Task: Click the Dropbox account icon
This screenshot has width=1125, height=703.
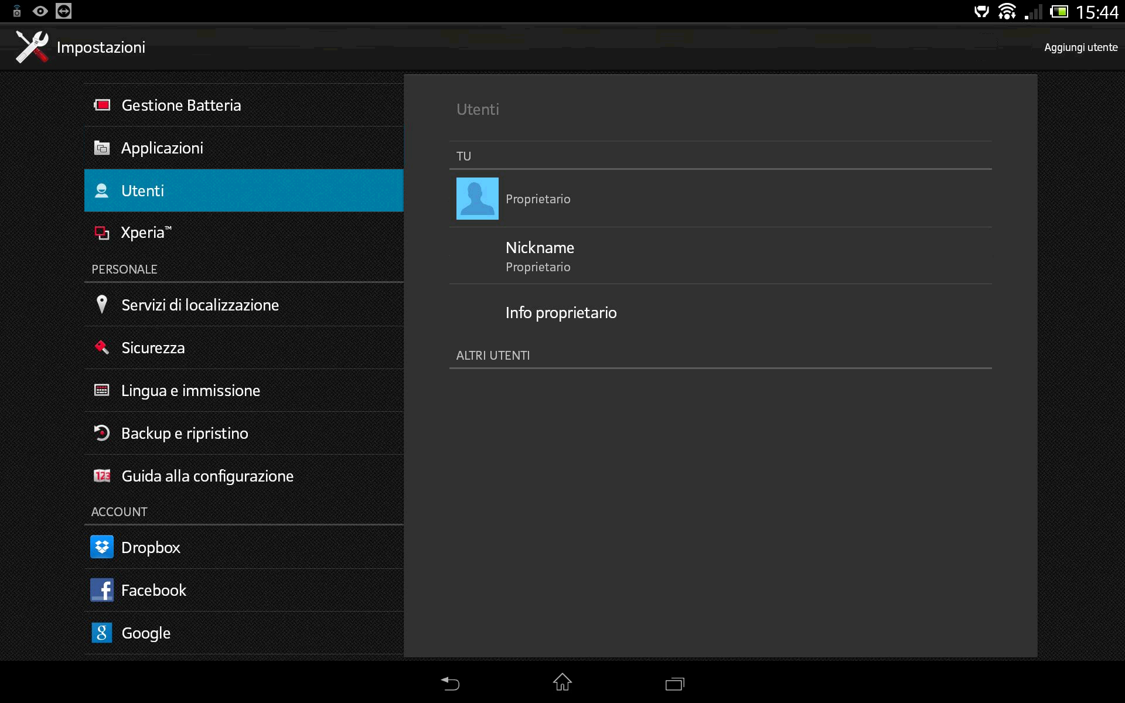Action: pyautogui.click(x=102, y=547)
